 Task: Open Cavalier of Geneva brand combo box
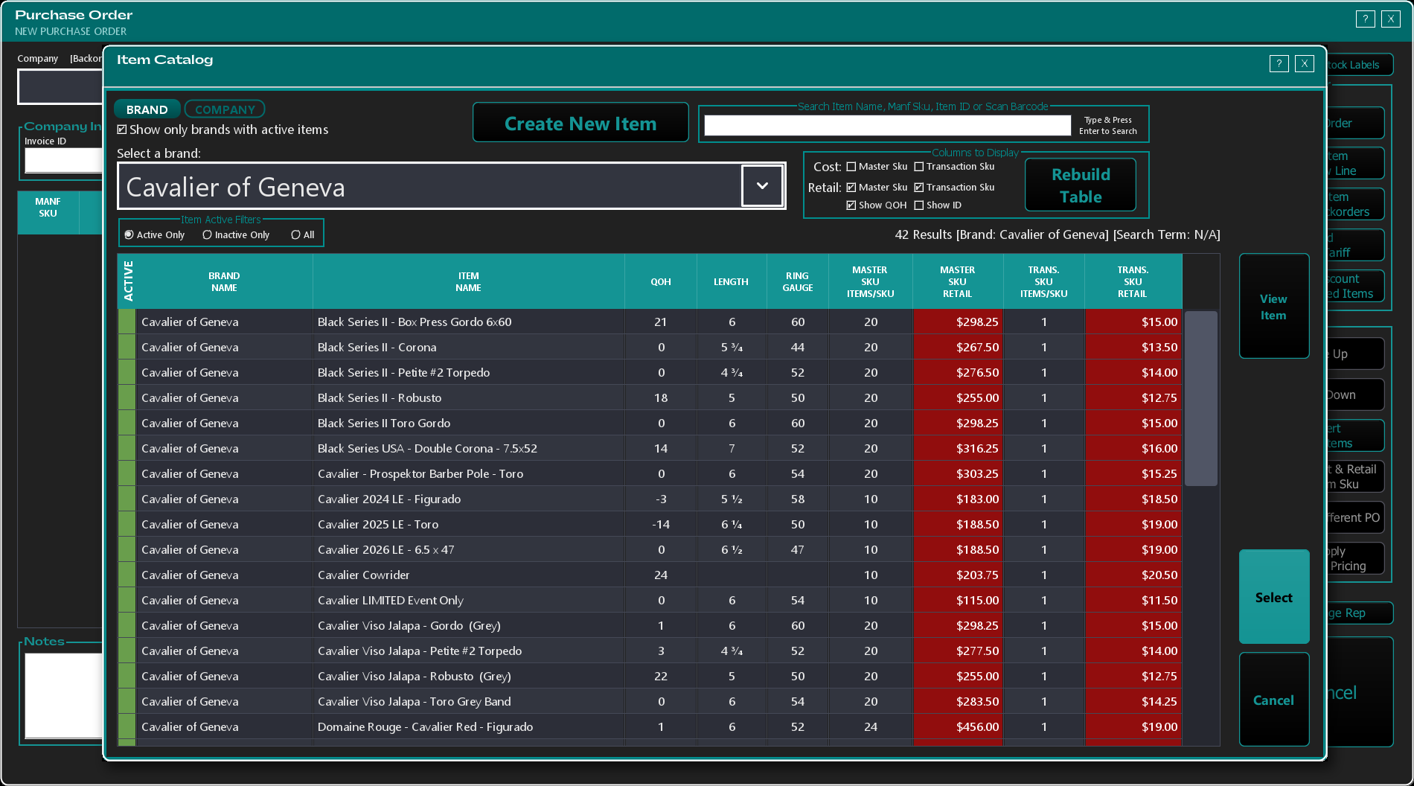(451, 186)
